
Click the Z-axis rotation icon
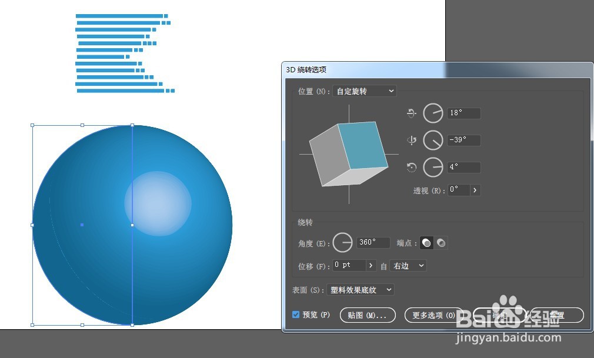click(412, 167)
